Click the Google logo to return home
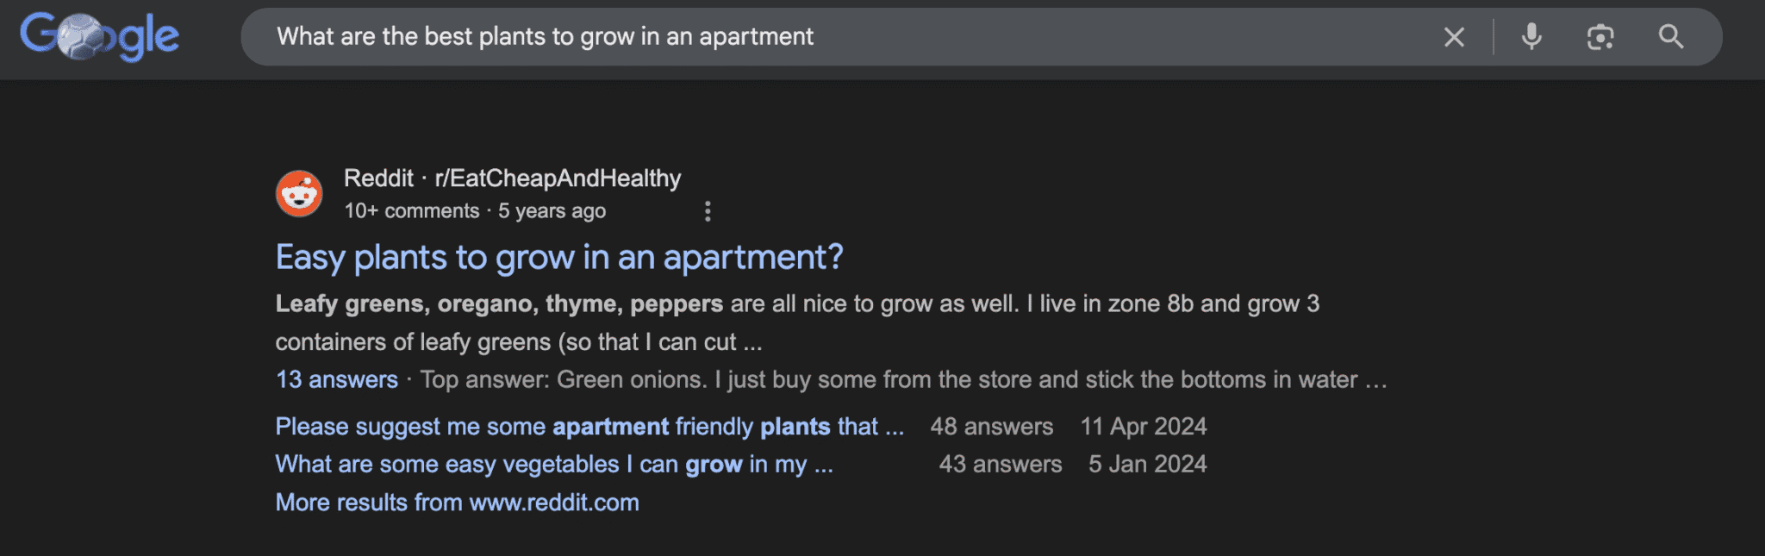1765x556 pixels. coord(98,36)
